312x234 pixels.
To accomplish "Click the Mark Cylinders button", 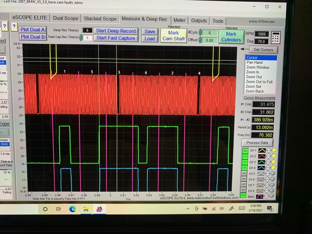I will tap(231, 37).
